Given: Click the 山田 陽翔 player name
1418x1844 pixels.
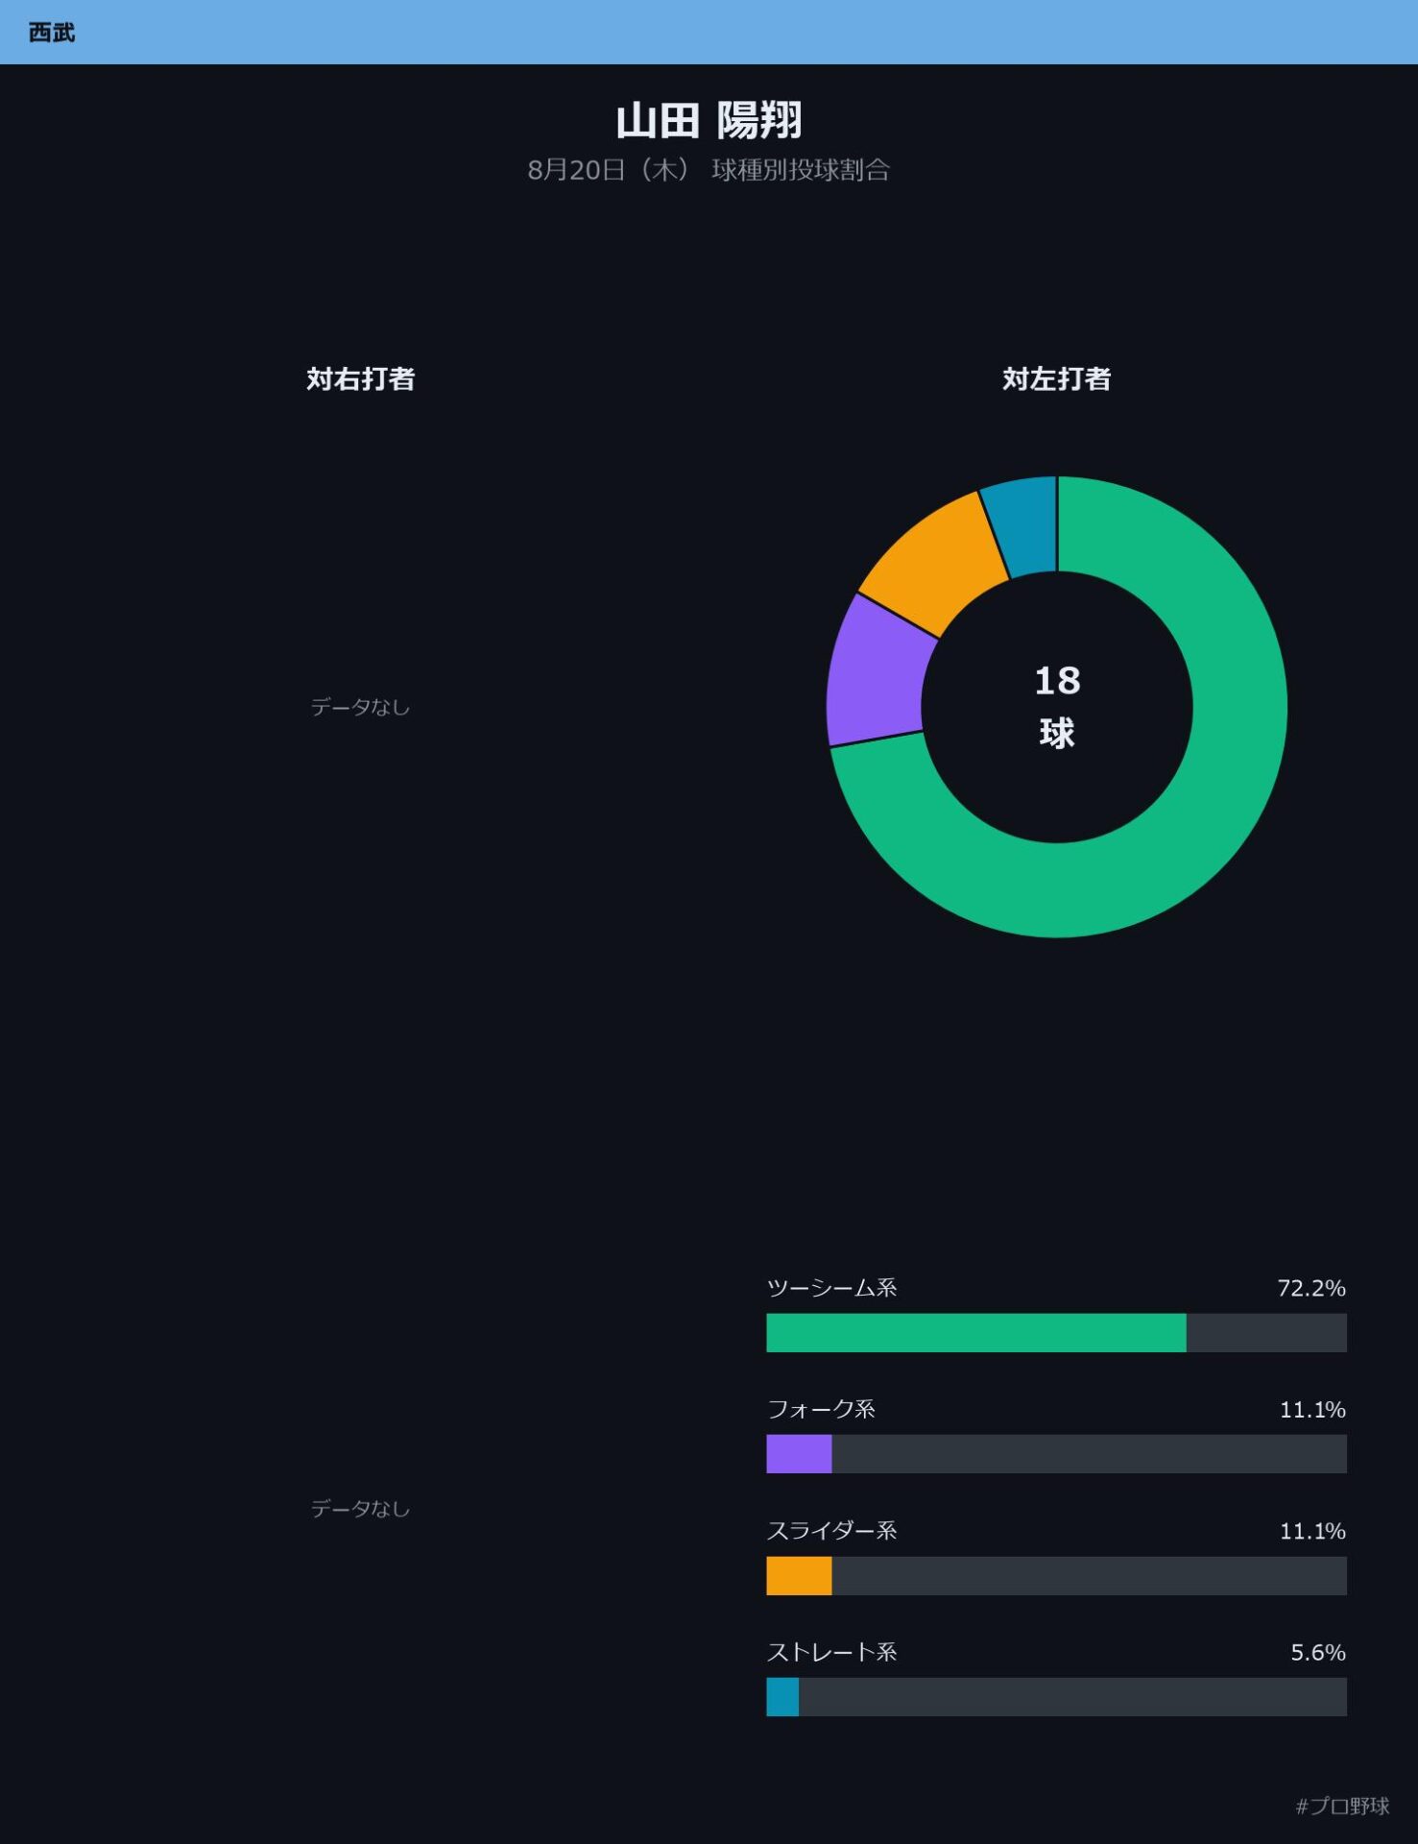Looking at the screenshot, I should [x=709, y=121].
